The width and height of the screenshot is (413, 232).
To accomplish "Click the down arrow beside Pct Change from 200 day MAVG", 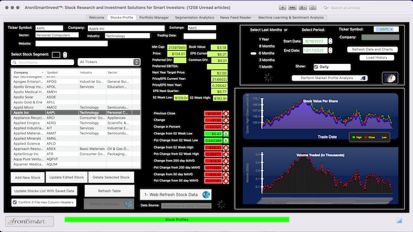I will click(x=226, y=168).
